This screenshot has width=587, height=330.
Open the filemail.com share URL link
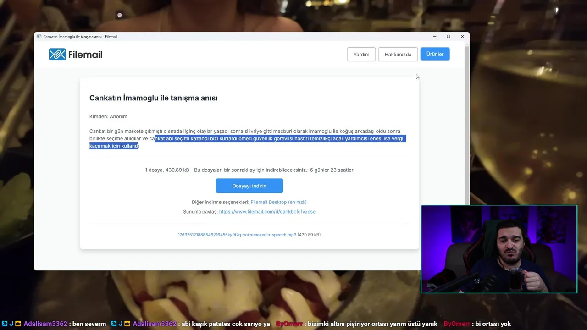267,212
